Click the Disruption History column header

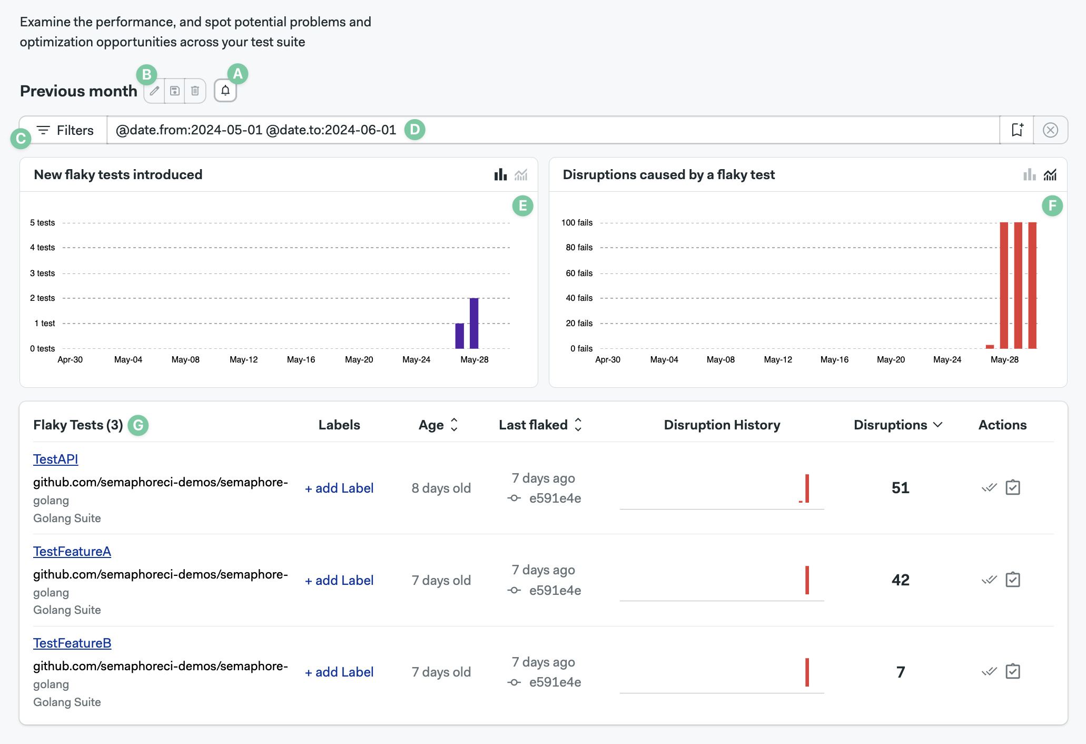point(722,425)
